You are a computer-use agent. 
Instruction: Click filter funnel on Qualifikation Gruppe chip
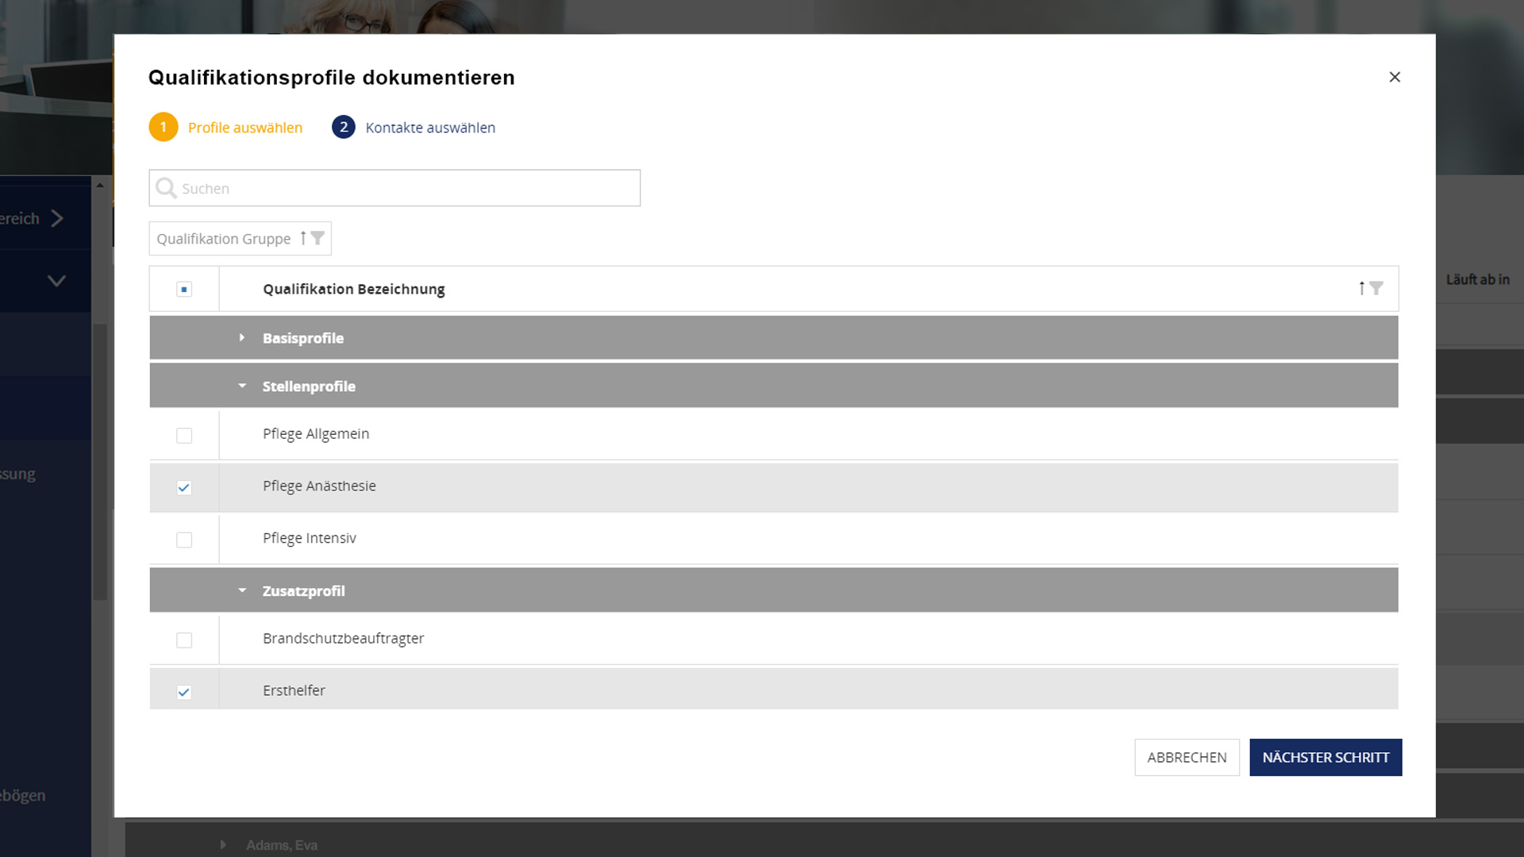coord(317,238)
